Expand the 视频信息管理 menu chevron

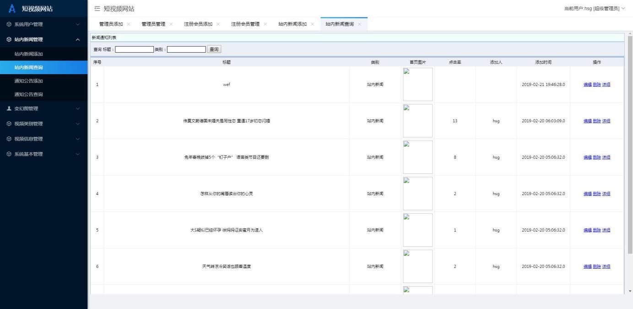[x=78, y=139]
